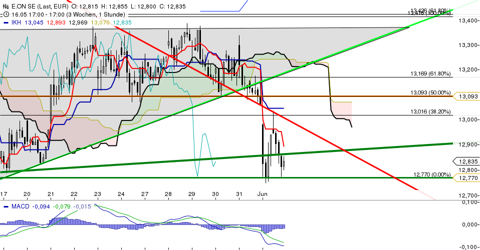
Task: Click the 12,770 price tag on the axis
Action: coord(466,178)
